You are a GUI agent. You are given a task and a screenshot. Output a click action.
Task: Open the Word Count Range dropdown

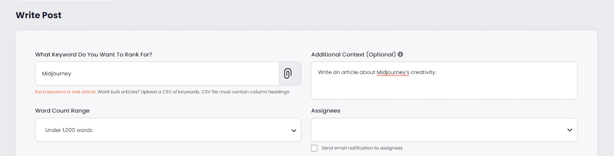(x=168, y=130)
